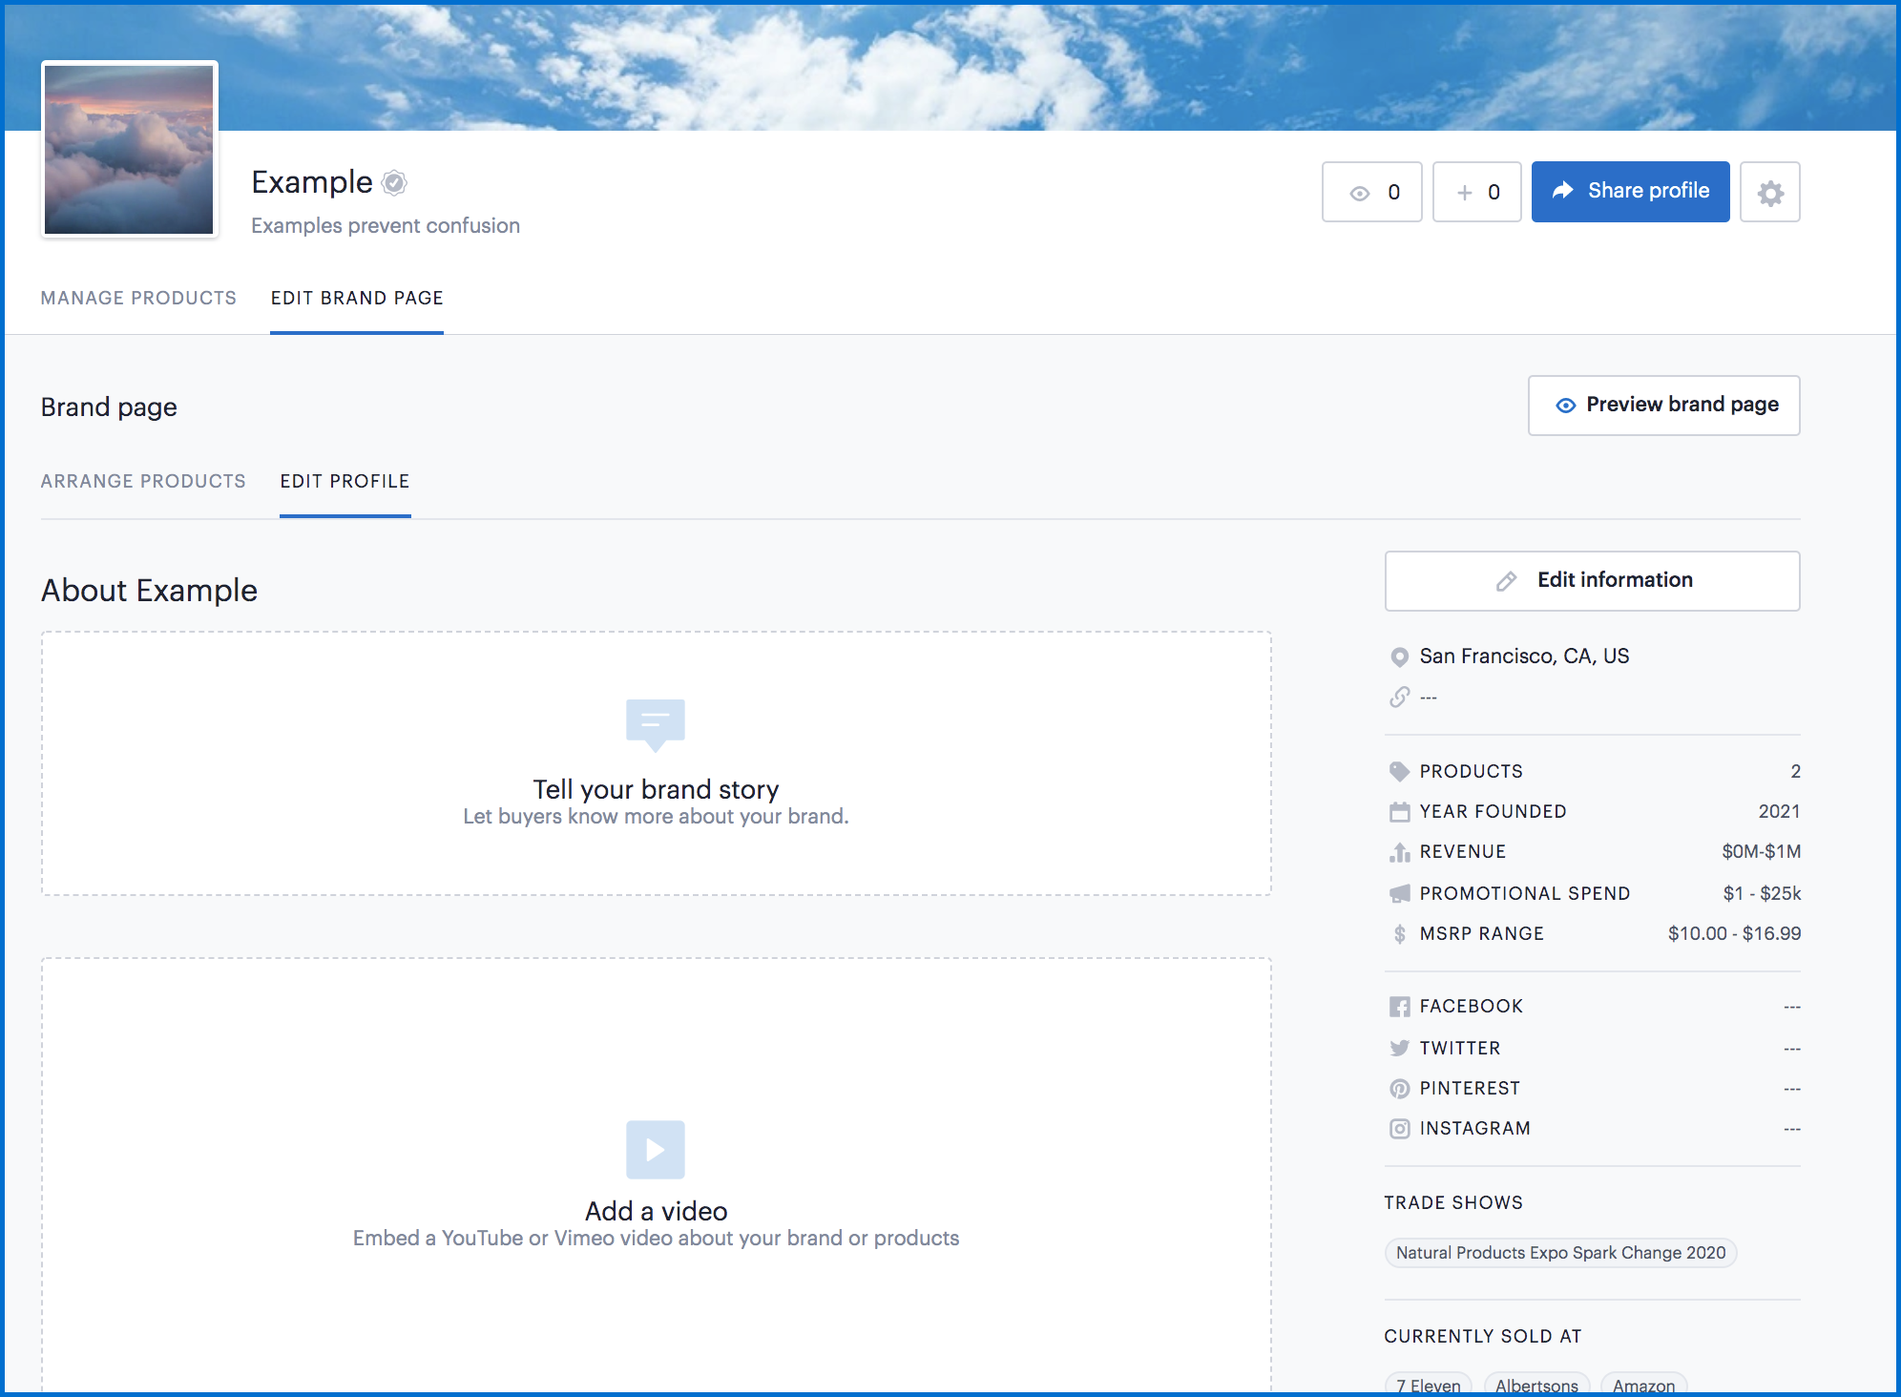The image size is (1901, 1397).
Task: Click the verified badge next to Example
Action: pyautogui.click(x=394, y=182)
